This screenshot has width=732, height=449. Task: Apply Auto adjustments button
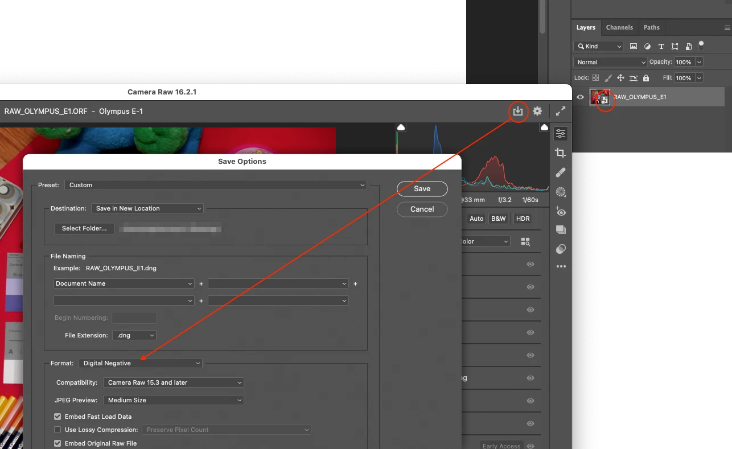point(476,219)
